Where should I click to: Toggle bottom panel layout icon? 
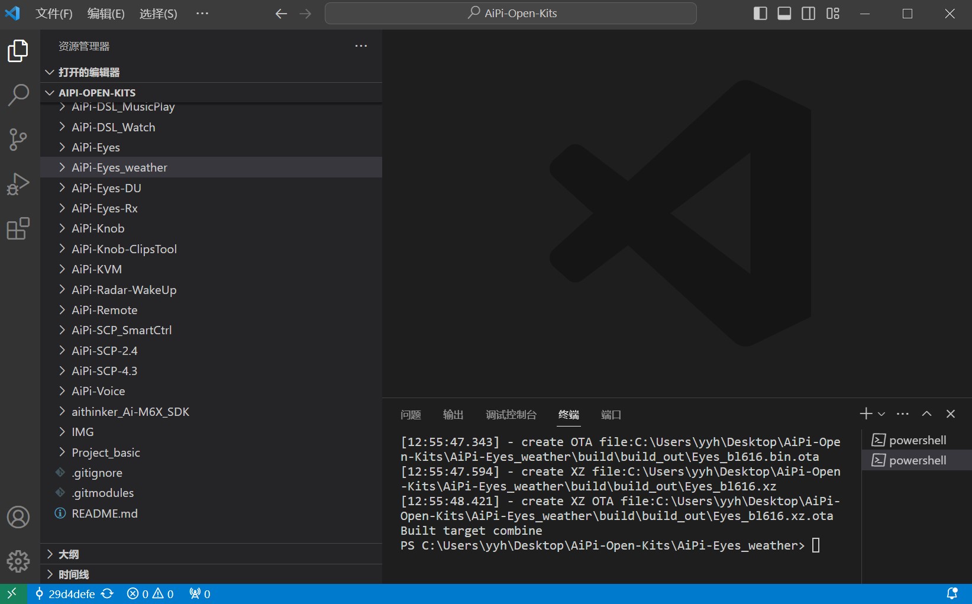coord(784,14)
